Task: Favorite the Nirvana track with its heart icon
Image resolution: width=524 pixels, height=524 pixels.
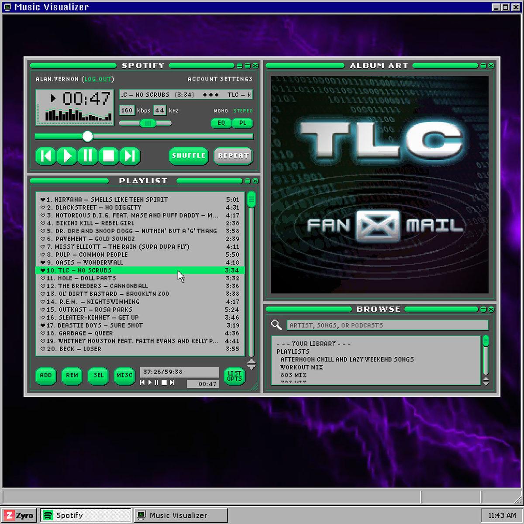Action: (43, 200)
